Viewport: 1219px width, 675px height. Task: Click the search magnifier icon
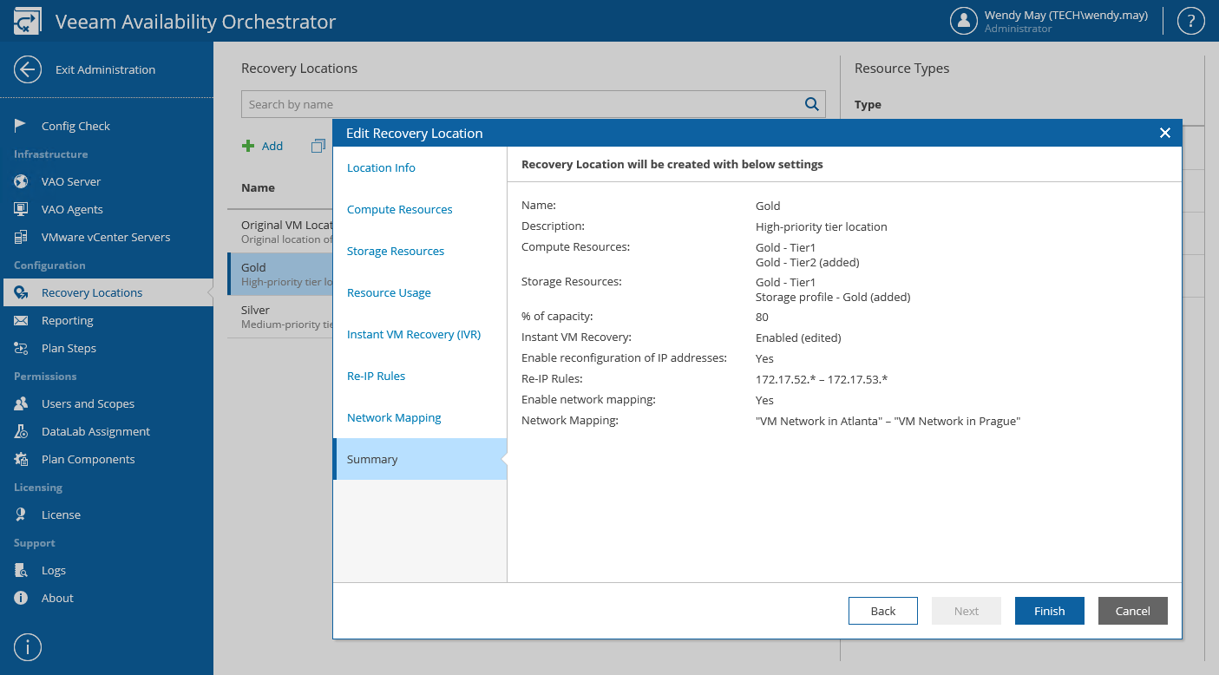tap(811, 104)
